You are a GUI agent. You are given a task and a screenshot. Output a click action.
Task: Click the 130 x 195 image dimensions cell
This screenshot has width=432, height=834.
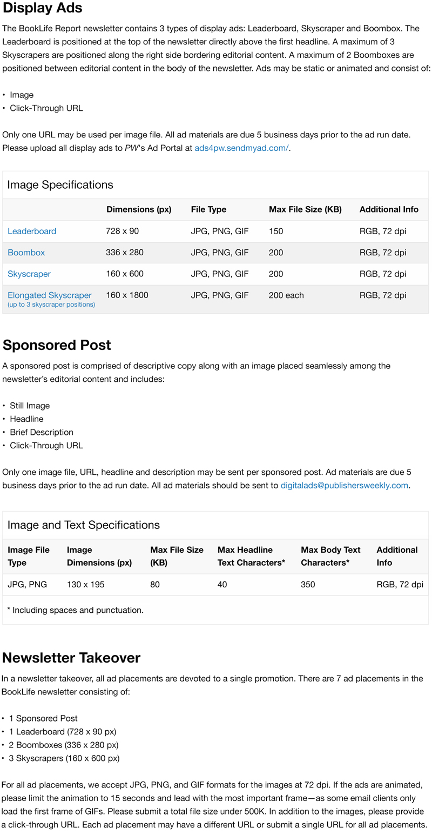85,585
